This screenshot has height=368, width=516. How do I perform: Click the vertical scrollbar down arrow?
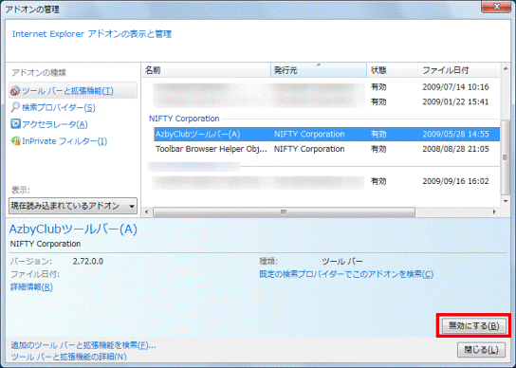point(506,201)
